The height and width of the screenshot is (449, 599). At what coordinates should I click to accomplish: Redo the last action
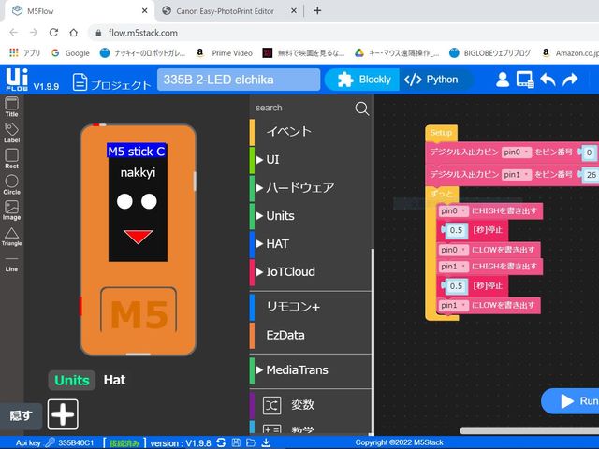570,80
